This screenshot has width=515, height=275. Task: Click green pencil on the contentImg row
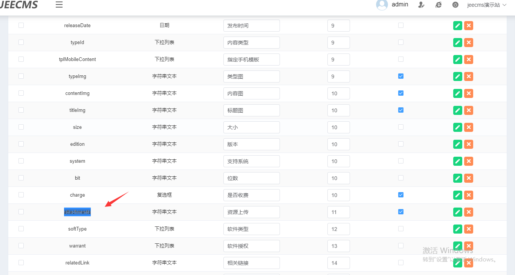[x=458, y=93]
